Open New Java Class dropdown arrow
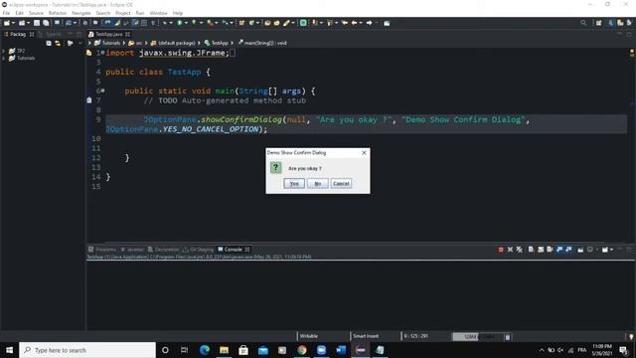The image size is (636, 358). [257, 23]
